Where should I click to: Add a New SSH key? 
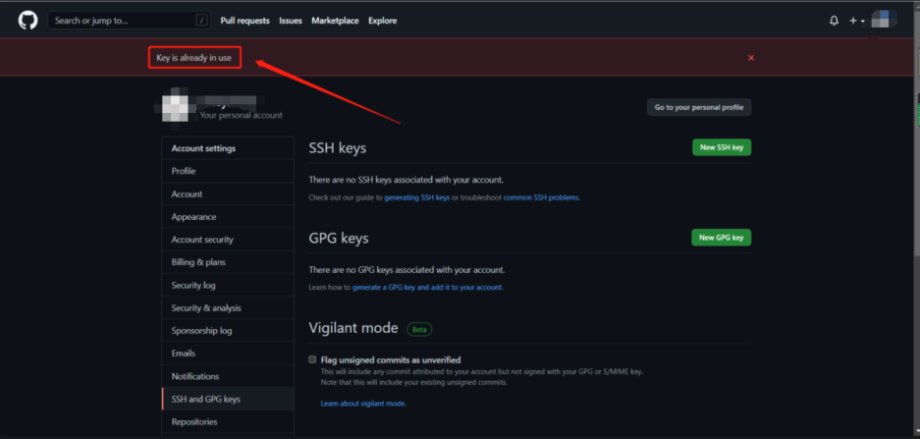click(x=722, y=147)
